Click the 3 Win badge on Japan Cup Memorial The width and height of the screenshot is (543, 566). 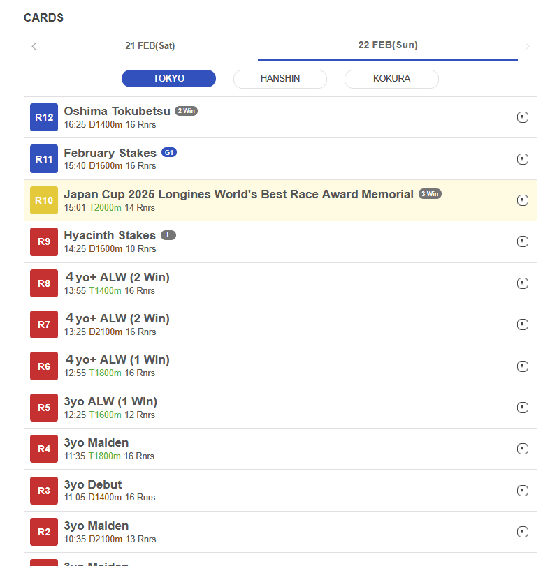coord(430,194)
